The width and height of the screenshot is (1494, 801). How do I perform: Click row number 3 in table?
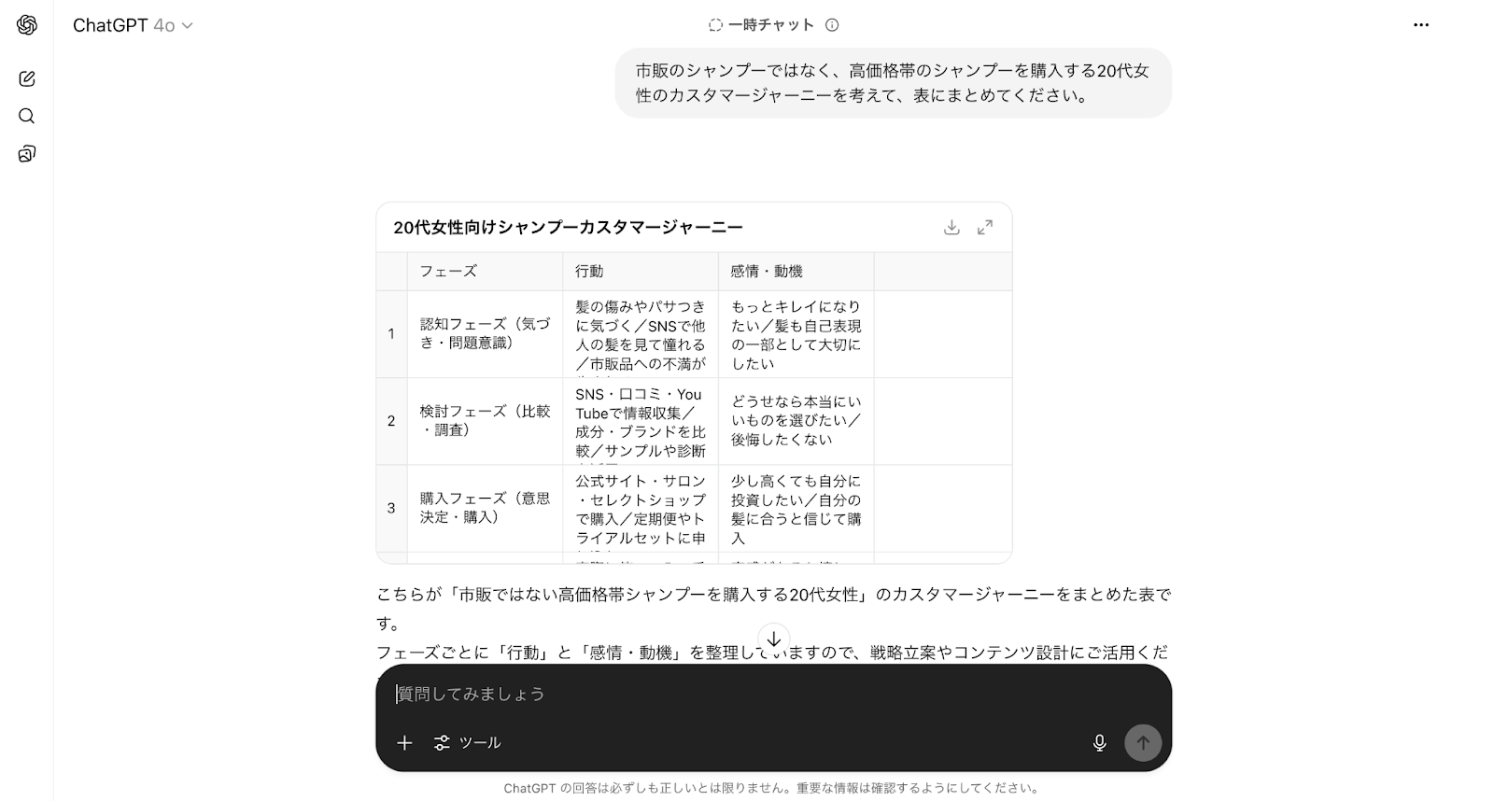pos(391,508)
